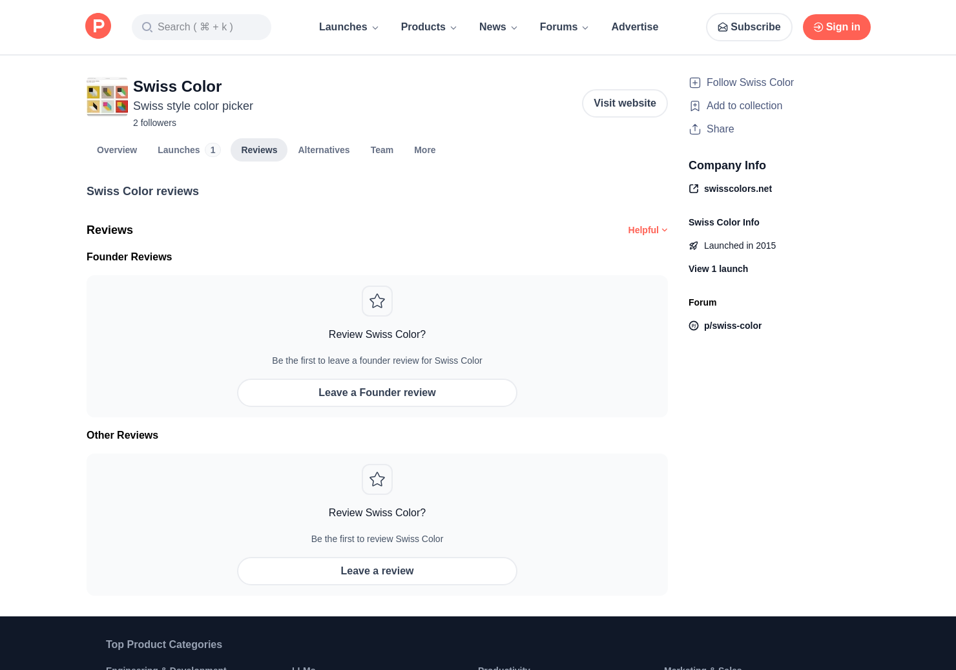Click the envelope icon in Subscribe button
The image size is (956, 670).
[723, 27]
